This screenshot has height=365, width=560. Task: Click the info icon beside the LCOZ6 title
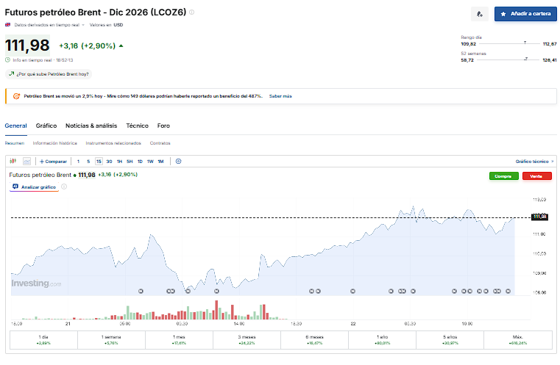[x=192, y=12]
